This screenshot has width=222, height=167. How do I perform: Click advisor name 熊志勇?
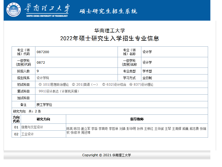pos(194,129)
